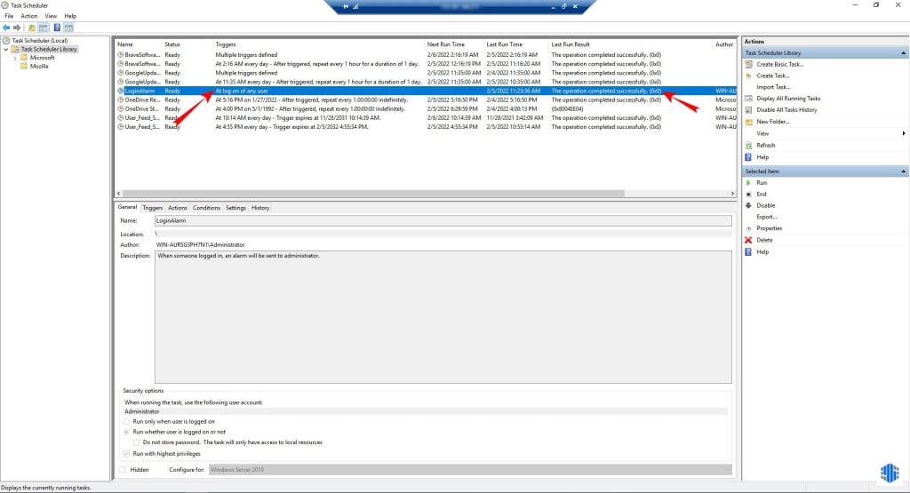Open the 'Configure for' dropdown

[x=470, y=470]
